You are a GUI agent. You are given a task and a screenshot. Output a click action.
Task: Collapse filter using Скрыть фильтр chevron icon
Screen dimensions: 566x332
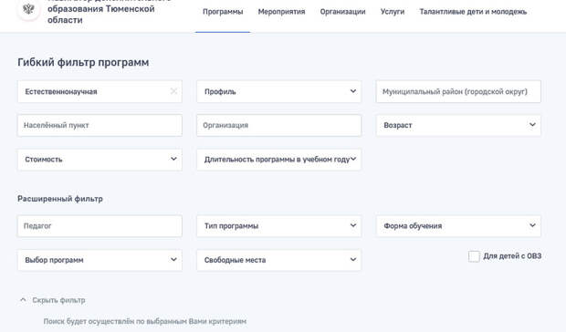pos(23,300)
